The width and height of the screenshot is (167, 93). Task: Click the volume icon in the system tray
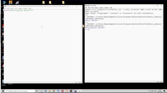point(153,91)
